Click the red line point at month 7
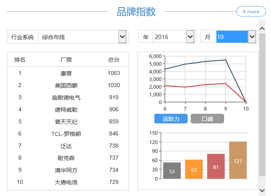Screen dimensions: 271x196 [185, 87]
